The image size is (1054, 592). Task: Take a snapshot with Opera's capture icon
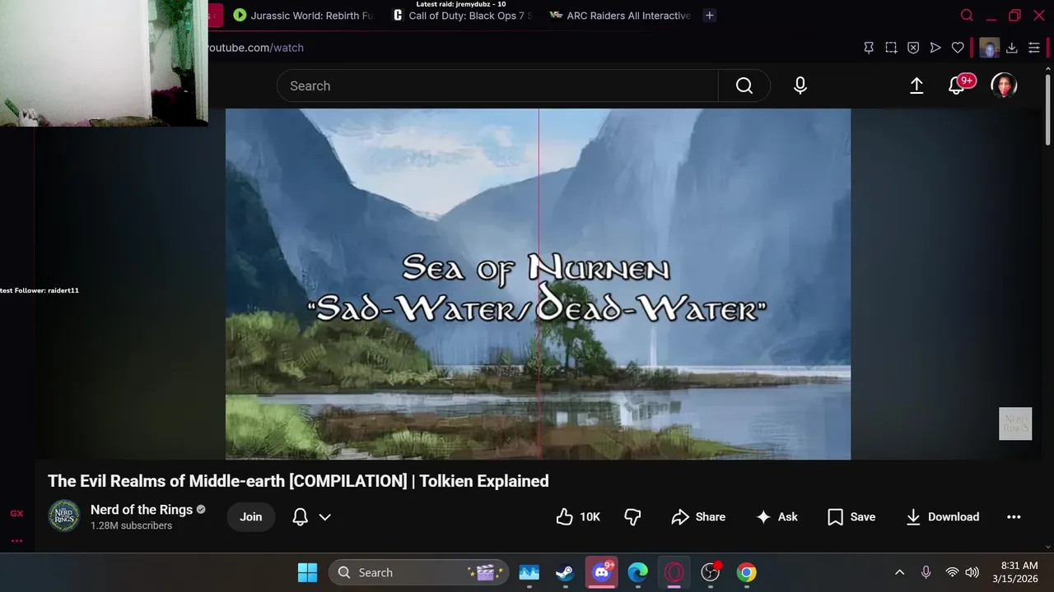(891, 48)
